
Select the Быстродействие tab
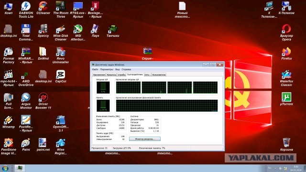point(135,75)
